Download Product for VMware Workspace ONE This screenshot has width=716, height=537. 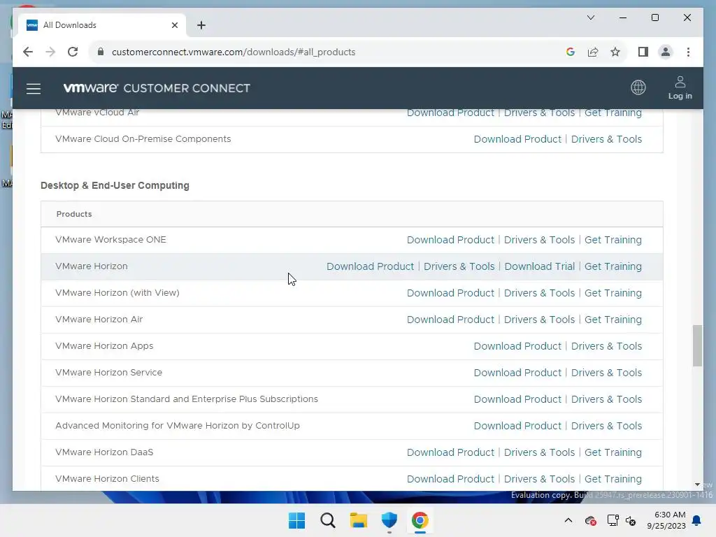[x=450, y=240]
